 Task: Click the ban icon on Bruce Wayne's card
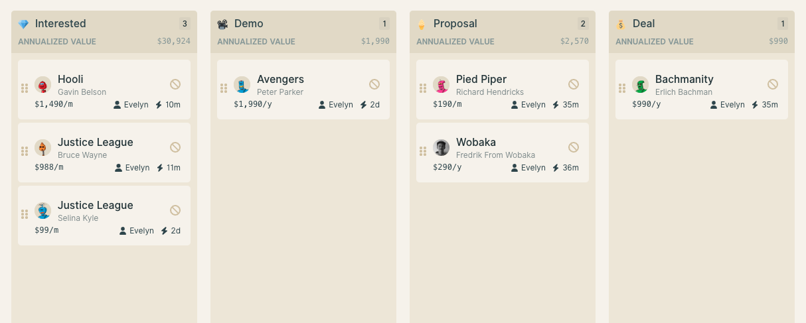175,147
